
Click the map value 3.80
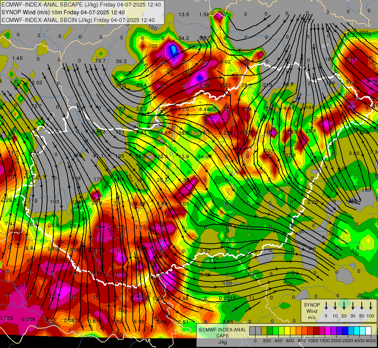(x=354, y=154)
